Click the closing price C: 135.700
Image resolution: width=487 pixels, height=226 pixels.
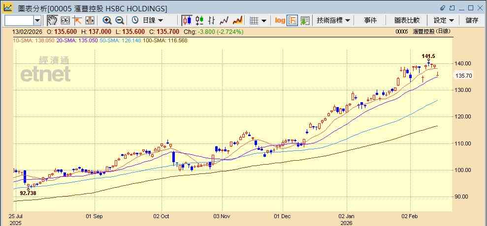click(x=165, y=31)
